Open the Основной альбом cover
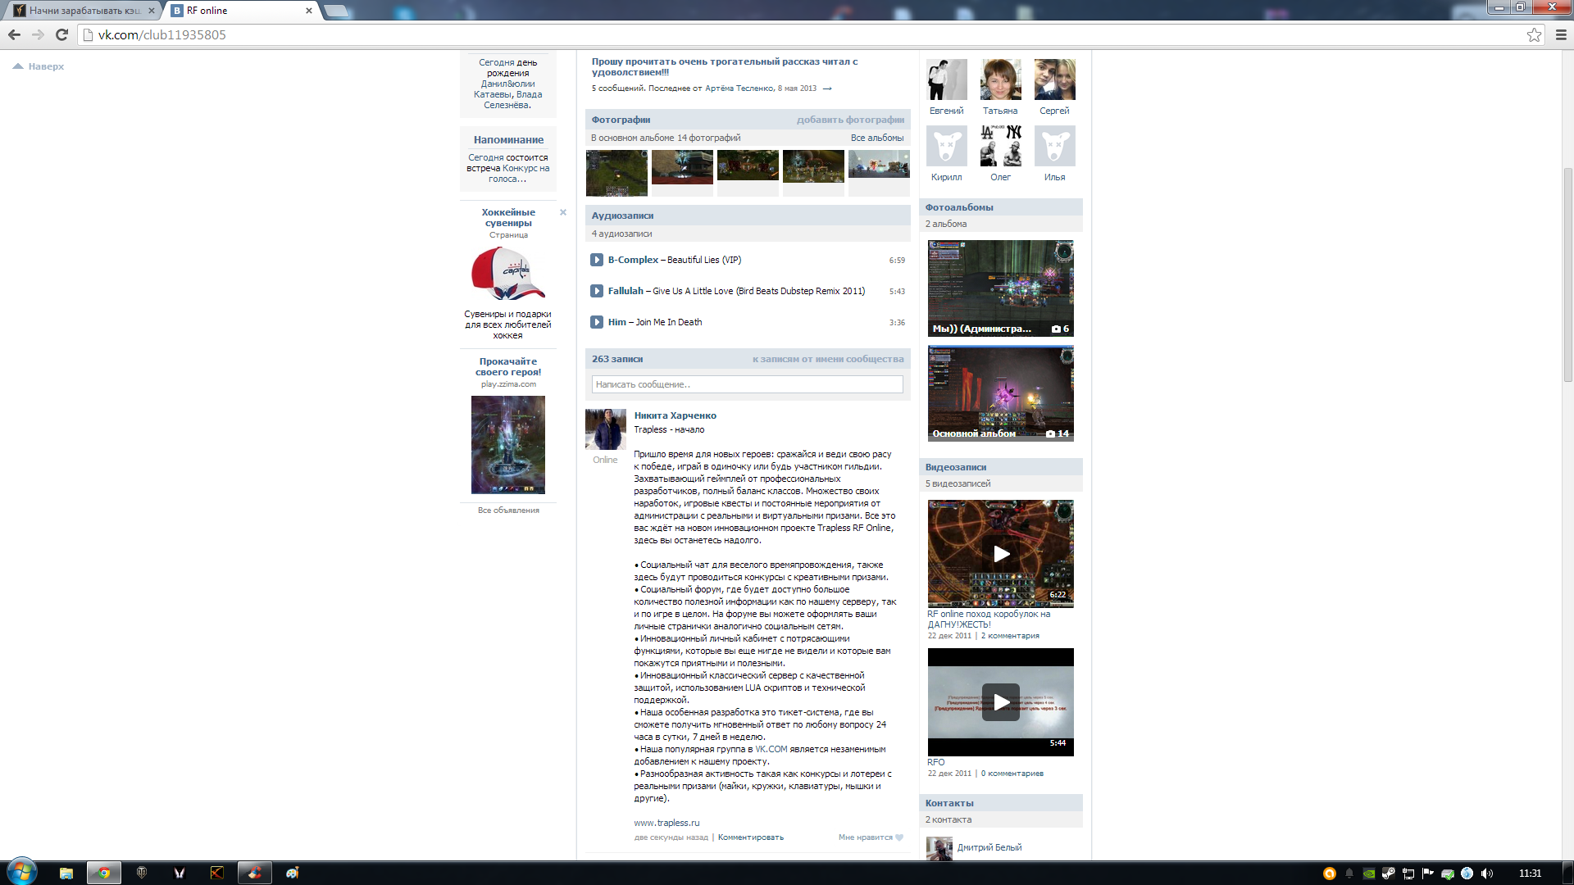This screenshot has width=1574, height=885. [x=1000, y=393]
